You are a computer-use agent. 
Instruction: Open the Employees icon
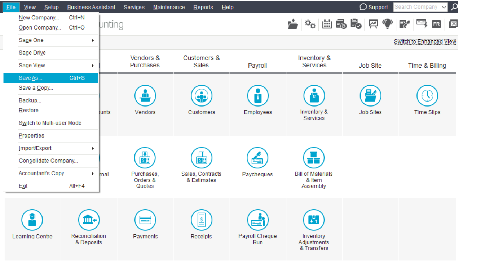pyautogui.click(x=258, y=96)
